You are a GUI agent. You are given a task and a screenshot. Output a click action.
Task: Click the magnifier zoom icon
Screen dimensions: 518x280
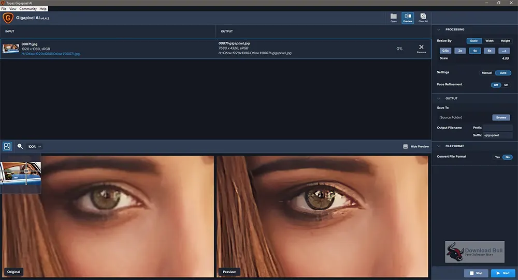(x=20, y=146)
